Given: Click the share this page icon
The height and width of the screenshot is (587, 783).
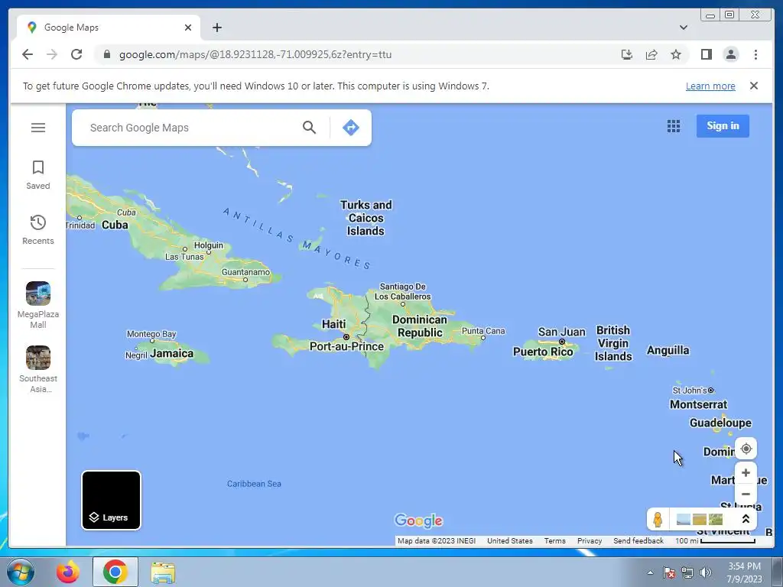Looking at the screenshot, I should pos(651,54).
